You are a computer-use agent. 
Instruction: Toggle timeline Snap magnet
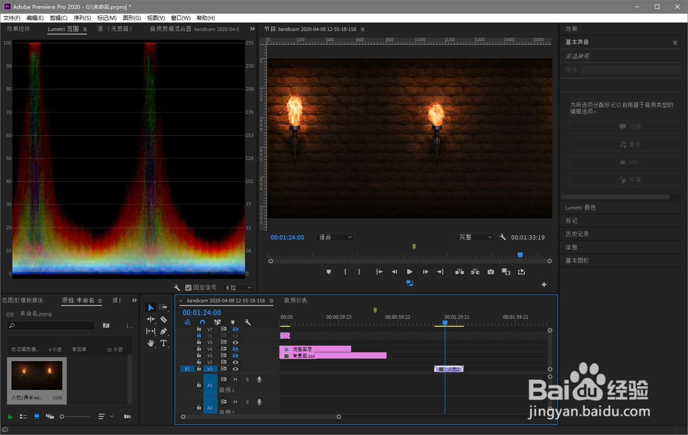pos(203,322)
